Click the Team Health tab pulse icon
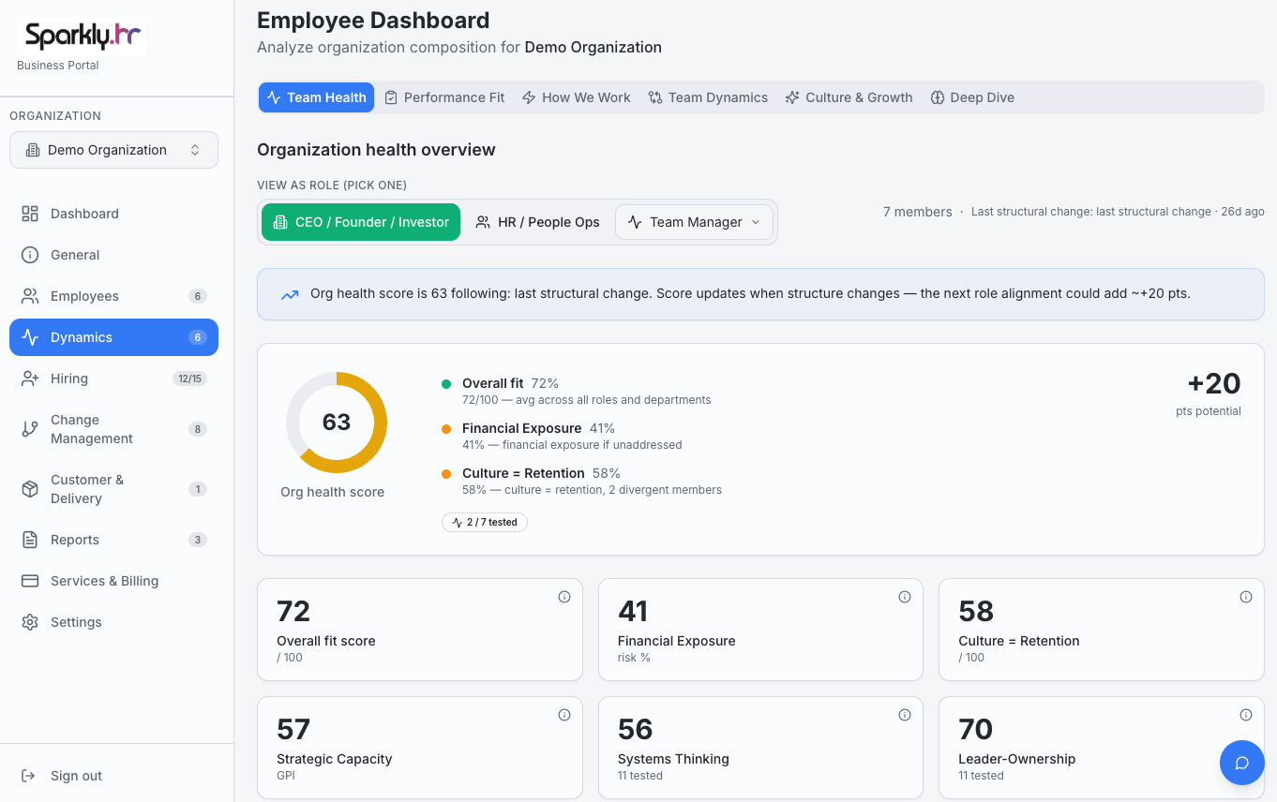 click(x=274, y=97)
